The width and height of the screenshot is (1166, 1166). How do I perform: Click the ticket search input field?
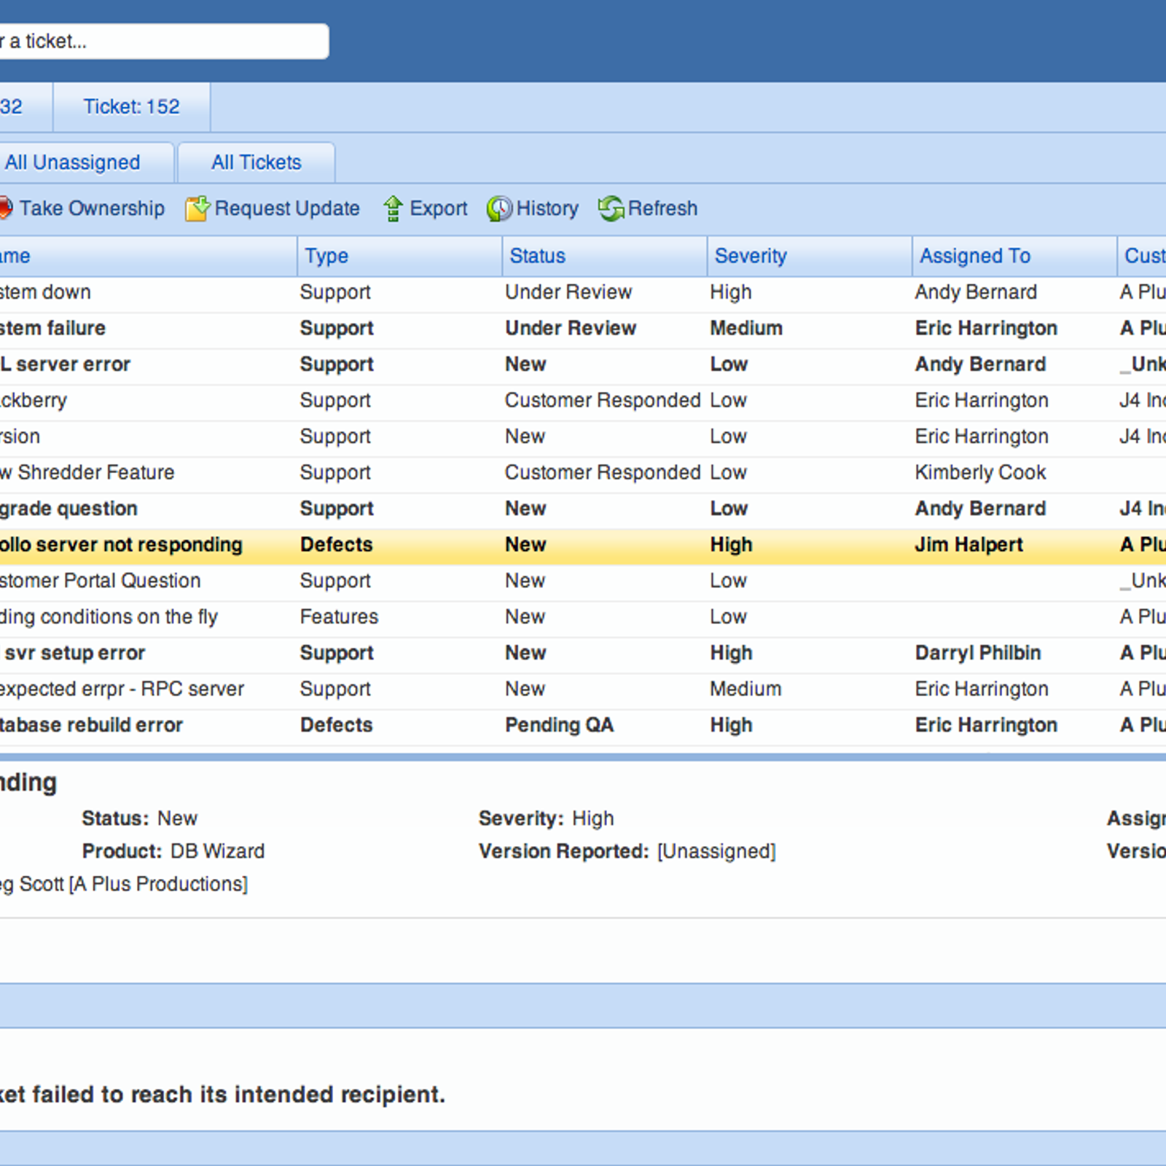164,42
